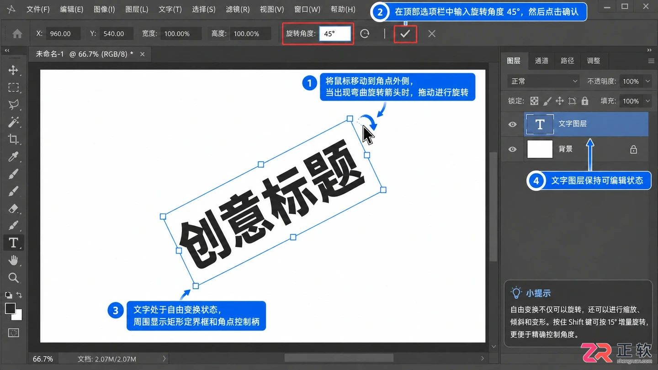Collapse the right panel double-arrow
Screen dimensions: 658x370
click(649, 50)
